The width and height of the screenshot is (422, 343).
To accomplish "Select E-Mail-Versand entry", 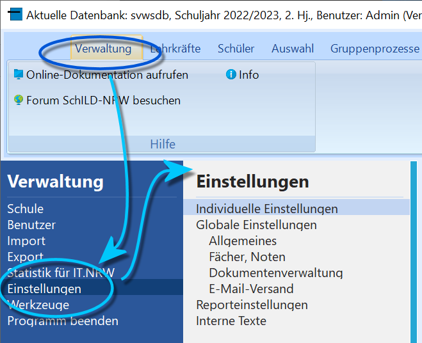I will point(251,289).
